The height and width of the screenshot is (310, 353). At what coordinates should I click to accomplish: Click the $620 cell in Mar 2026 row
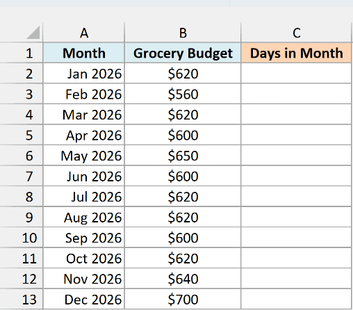point(183,114)
